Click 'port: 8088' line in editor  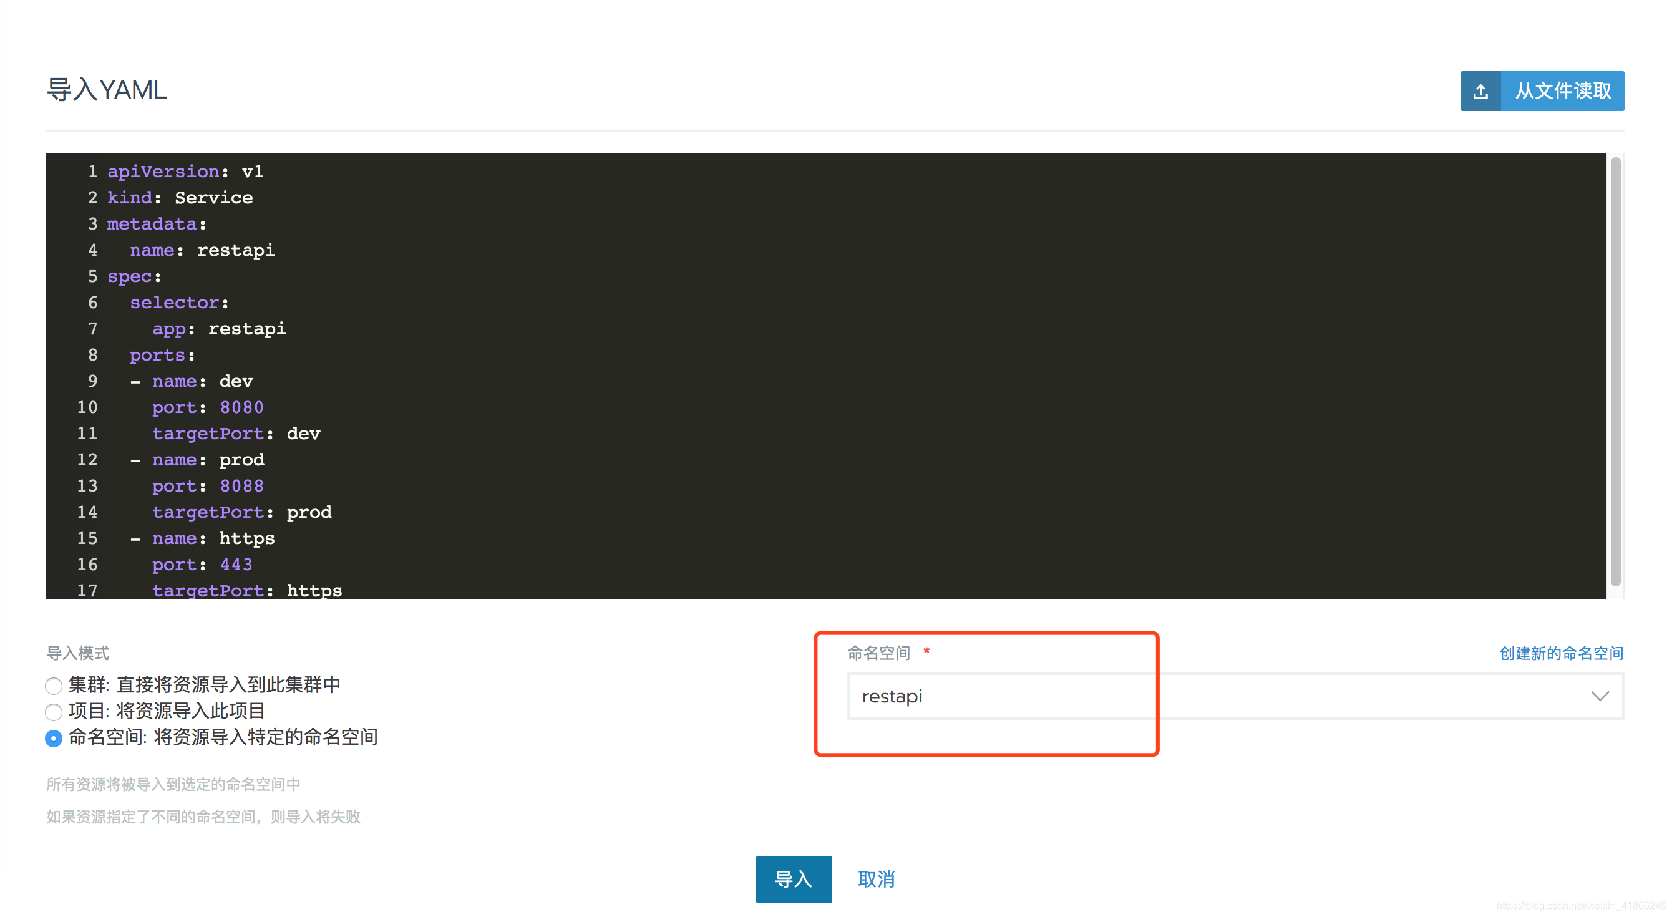[208, 486]
